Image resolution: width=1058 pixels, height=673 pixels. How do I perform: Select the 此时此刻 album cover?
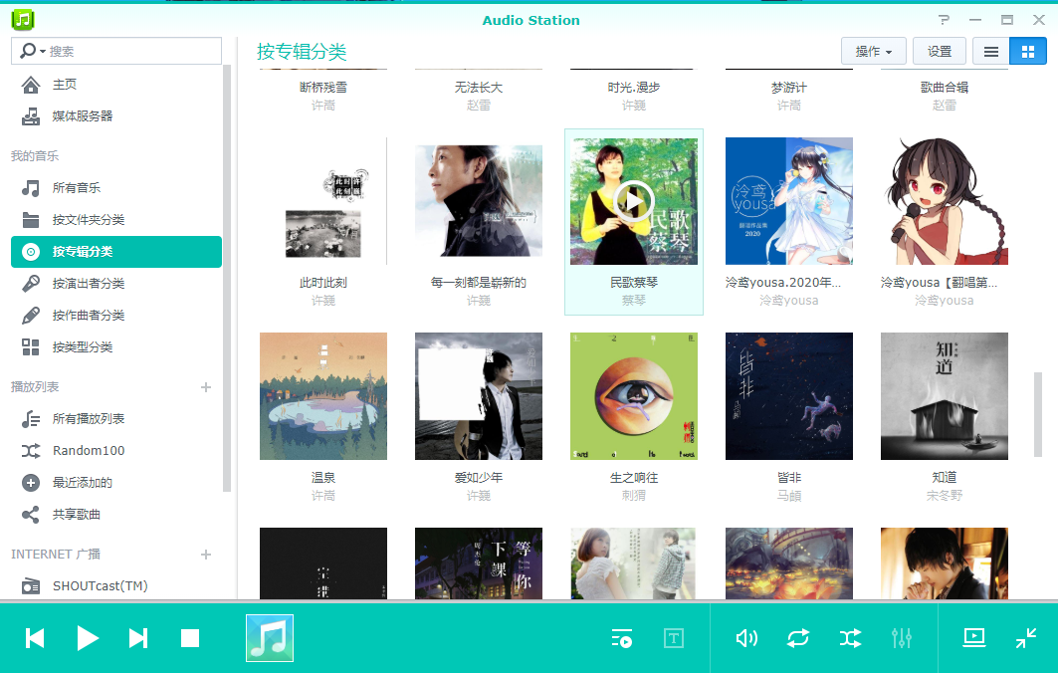[323, 201]
